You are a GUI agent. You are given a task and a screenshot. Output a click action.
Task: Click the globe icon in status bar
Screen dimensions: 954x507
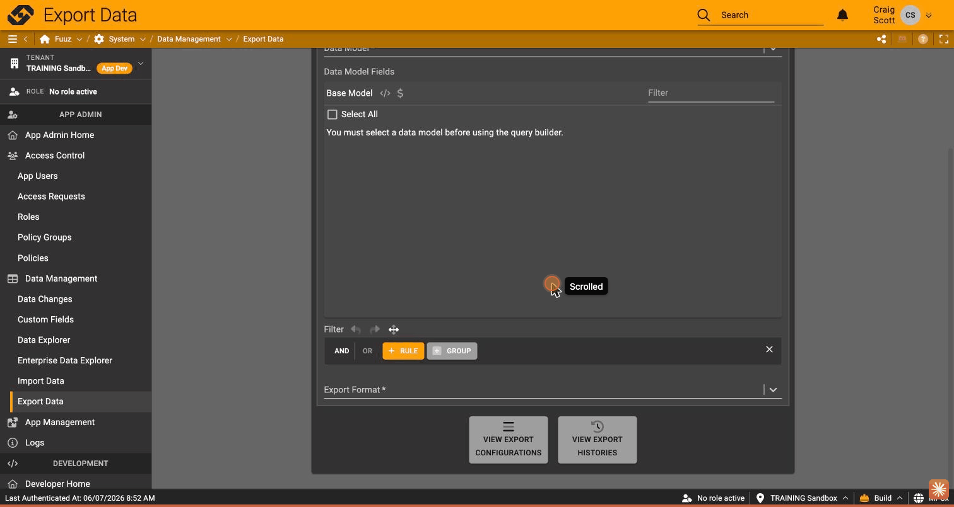(x=919, y=498)
